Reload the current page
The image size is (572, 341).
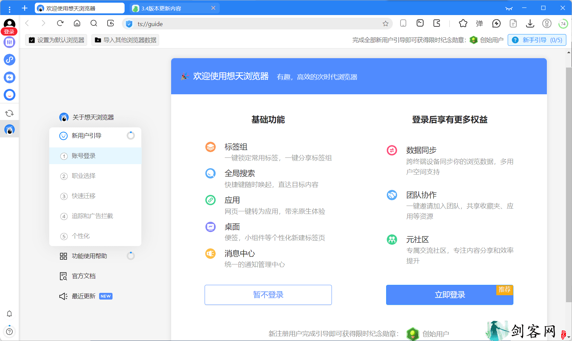[60, 23]
